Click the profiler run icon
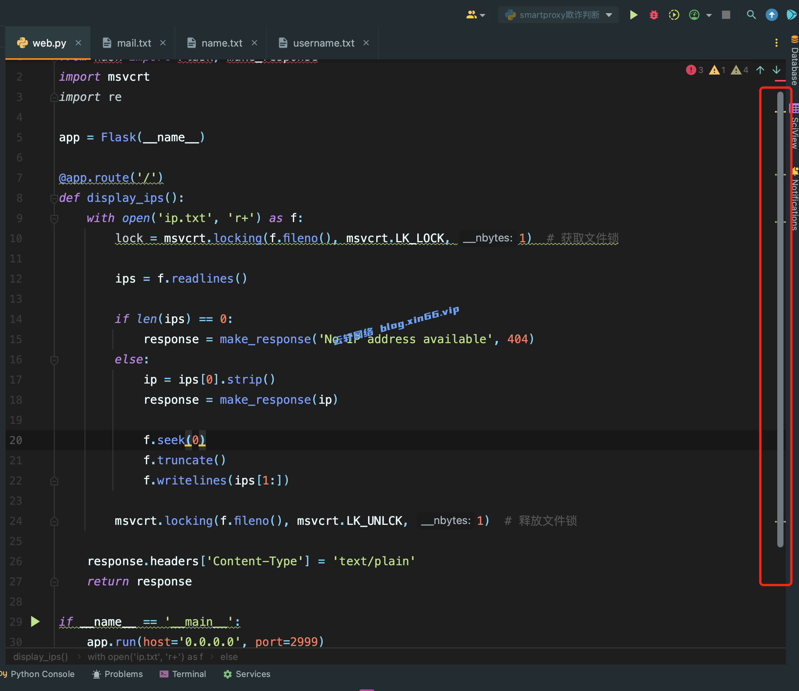 (x=694, y=15)
